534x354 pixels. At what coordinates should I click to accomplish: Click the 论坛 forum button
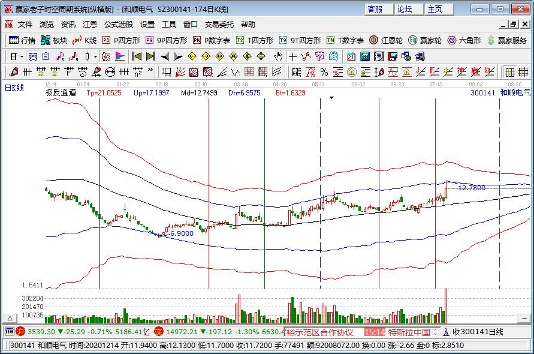(405, 9)
